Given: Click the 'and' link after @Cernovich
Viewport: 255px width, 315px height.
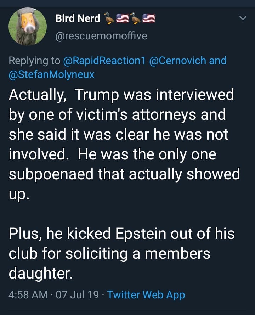Looking at the screenshot, I should pos(218,61).
